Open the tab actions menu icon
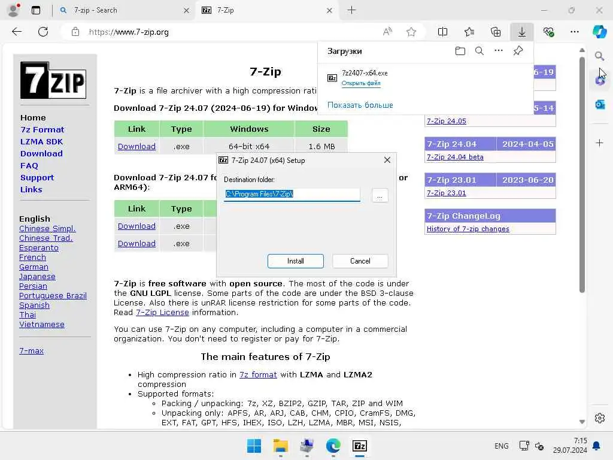 click(36, 10)
